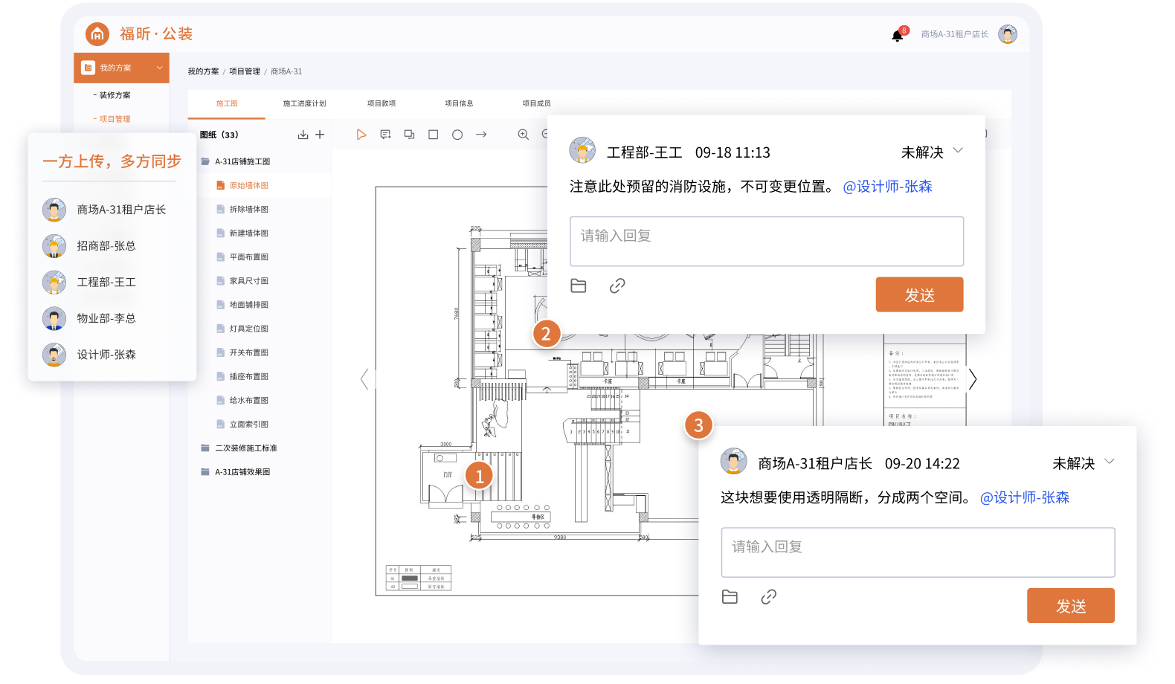Click annotation marker number 2
This screenshot has height=684, width=1175.
(546, 334)
